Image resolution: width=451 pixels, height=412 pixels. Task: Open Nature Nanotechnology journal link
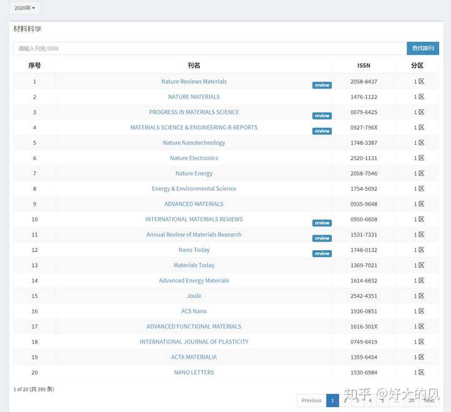point(194,143)
